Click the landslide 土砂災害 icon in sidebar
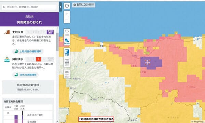The width and height of the screenshot is (205, 123). [7, 32]
